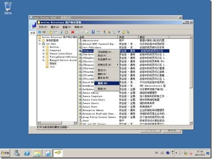Choose 删除(D) from the context menu
Image resolution: width=212 pixels, height=159 pixels.
[x=107, y=74]
